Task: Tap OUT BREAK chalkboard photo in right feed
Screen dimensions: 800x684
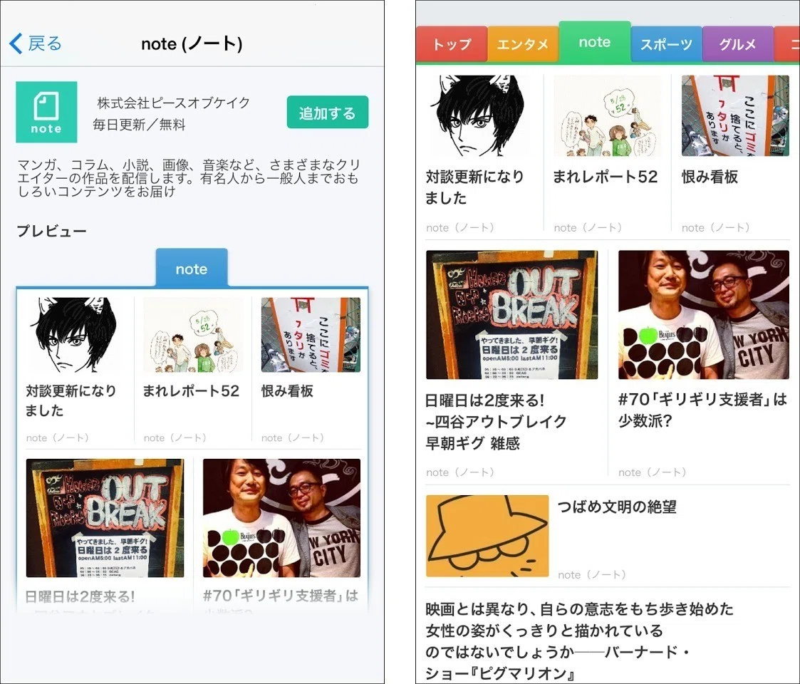Action: [511, 315]
